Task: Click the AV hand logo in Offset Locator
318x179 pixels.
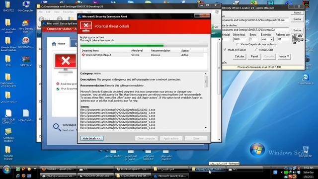Action: [x=297, y=39]
